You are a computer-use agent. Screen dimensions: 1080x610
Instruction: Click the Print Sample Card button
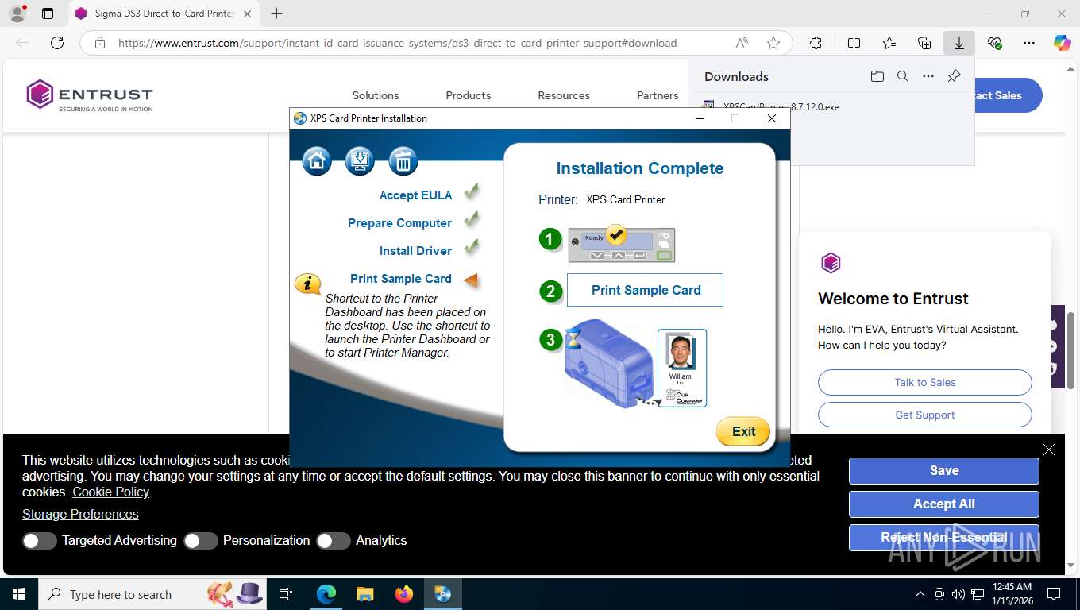(x=645, y=290)
